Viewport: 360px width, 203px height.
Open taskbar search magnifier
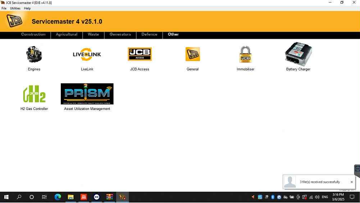[x=19, y=197]
